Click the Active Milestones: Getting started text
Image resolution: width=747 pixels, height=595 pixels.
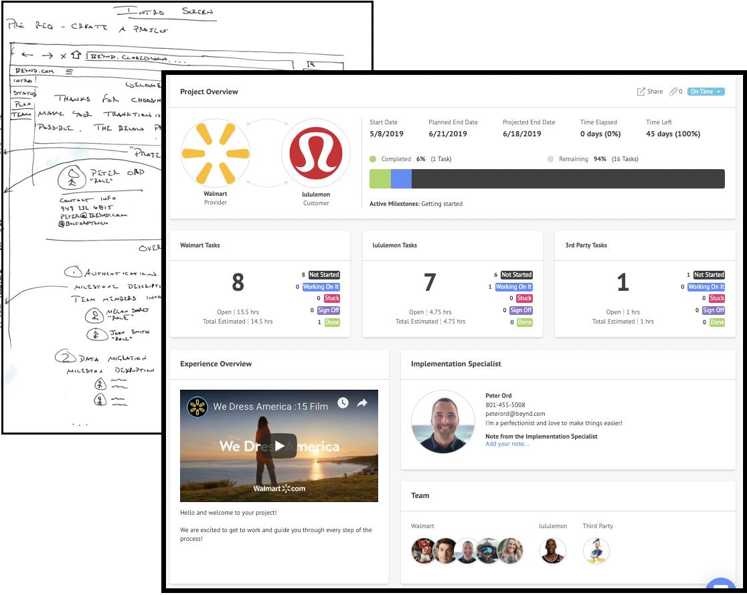(x=416, y=204)
